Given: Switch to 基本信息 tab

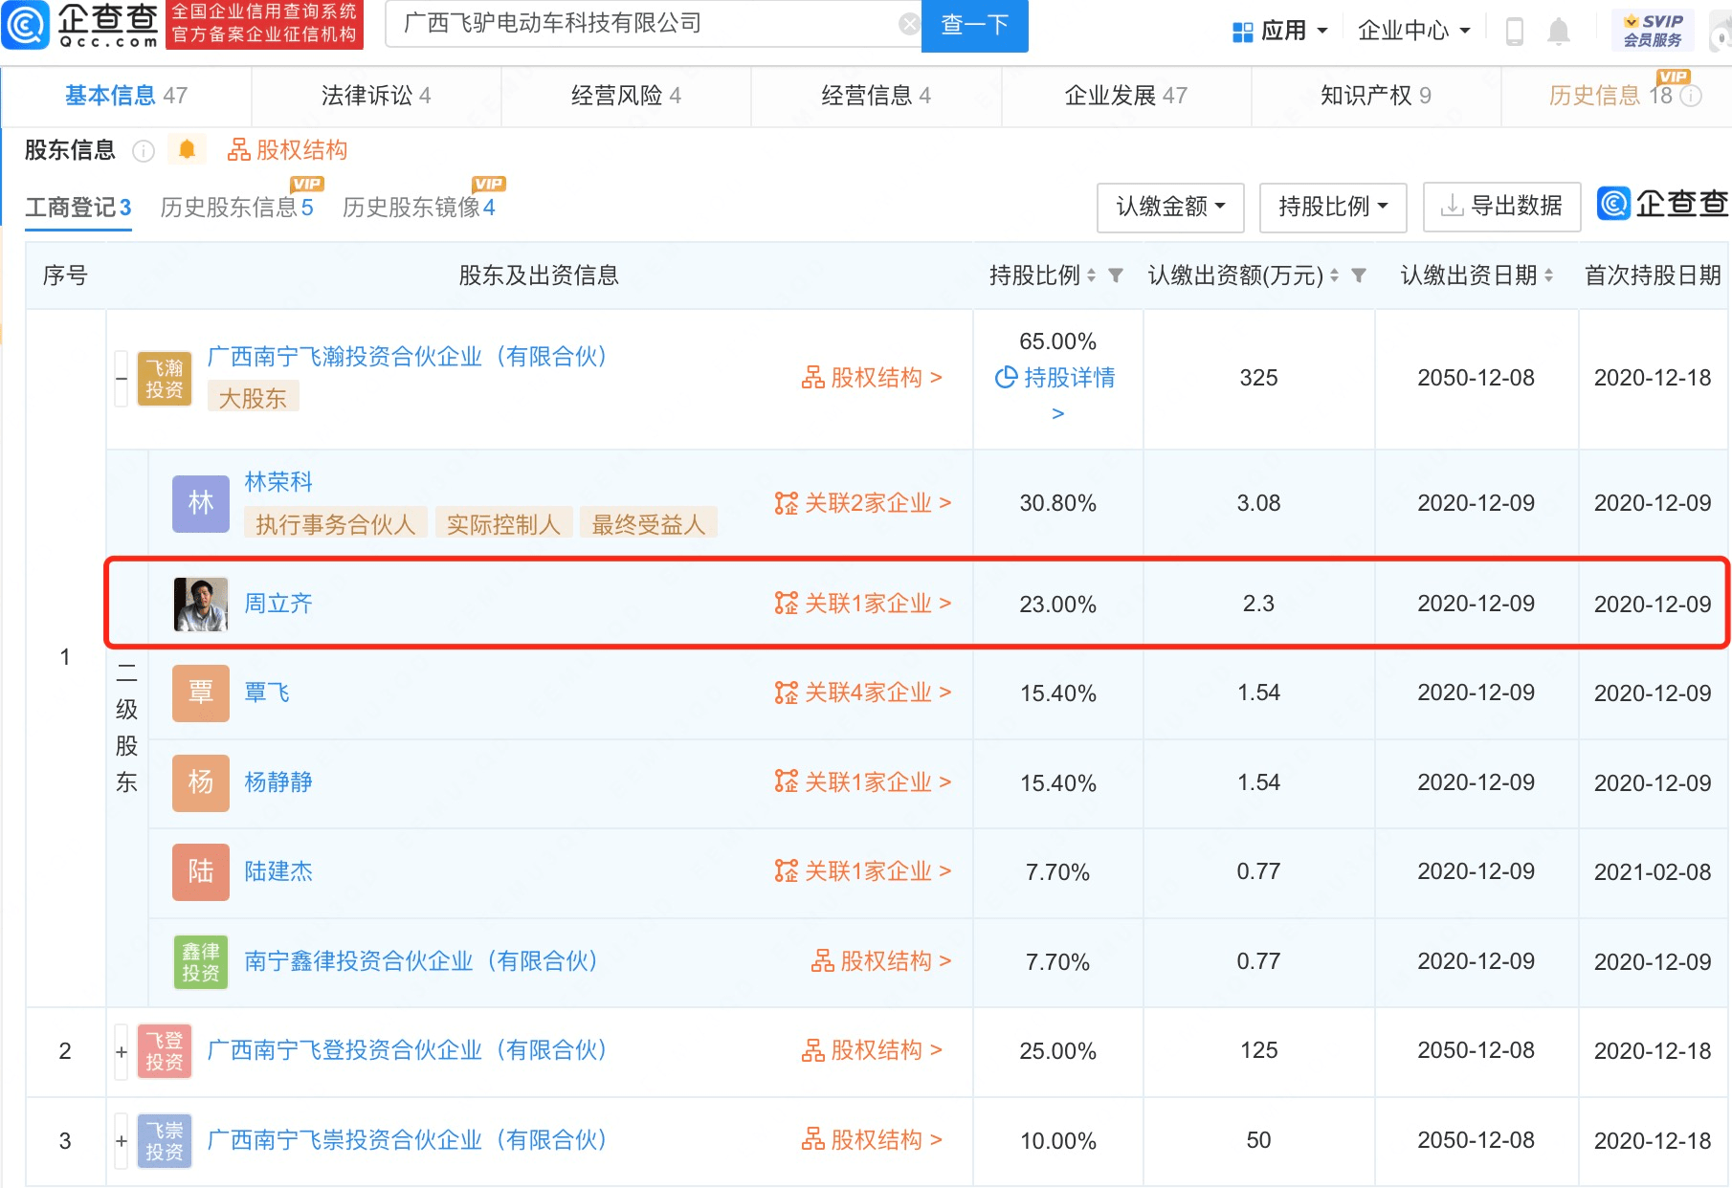Looking at the screenshot, I should 126,96.
